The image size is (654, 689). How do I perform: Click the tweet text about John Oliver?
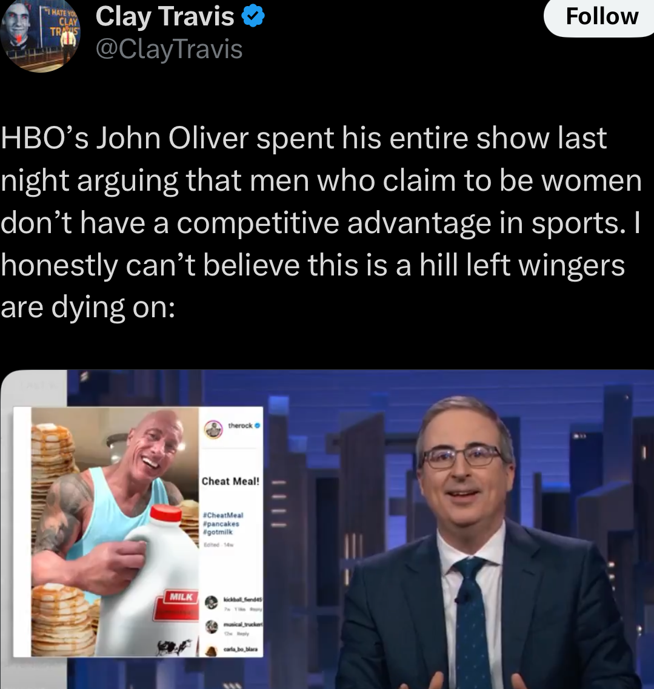coord(321,222)
